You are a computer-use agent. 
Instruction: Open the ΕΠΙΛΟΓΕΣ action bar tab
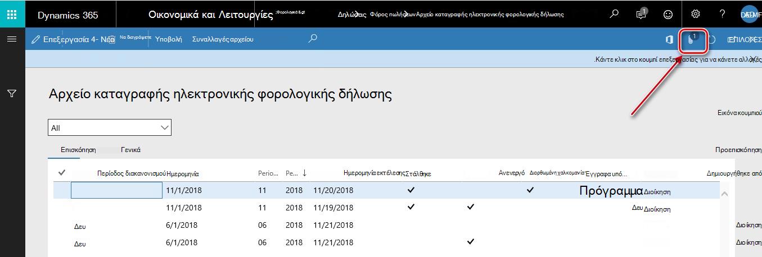click(745, 40)
